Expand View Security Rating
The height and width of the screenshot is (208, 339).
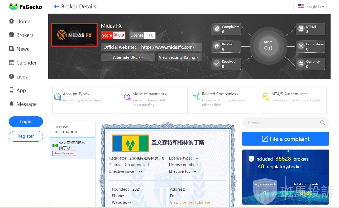click(x=180, y=57)
